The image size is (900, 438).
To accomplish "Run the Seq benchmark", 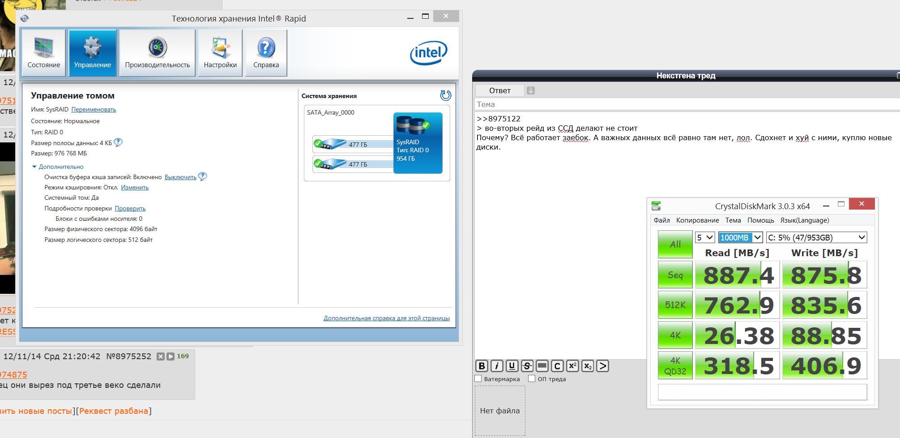I will click(x=675, y=275).
